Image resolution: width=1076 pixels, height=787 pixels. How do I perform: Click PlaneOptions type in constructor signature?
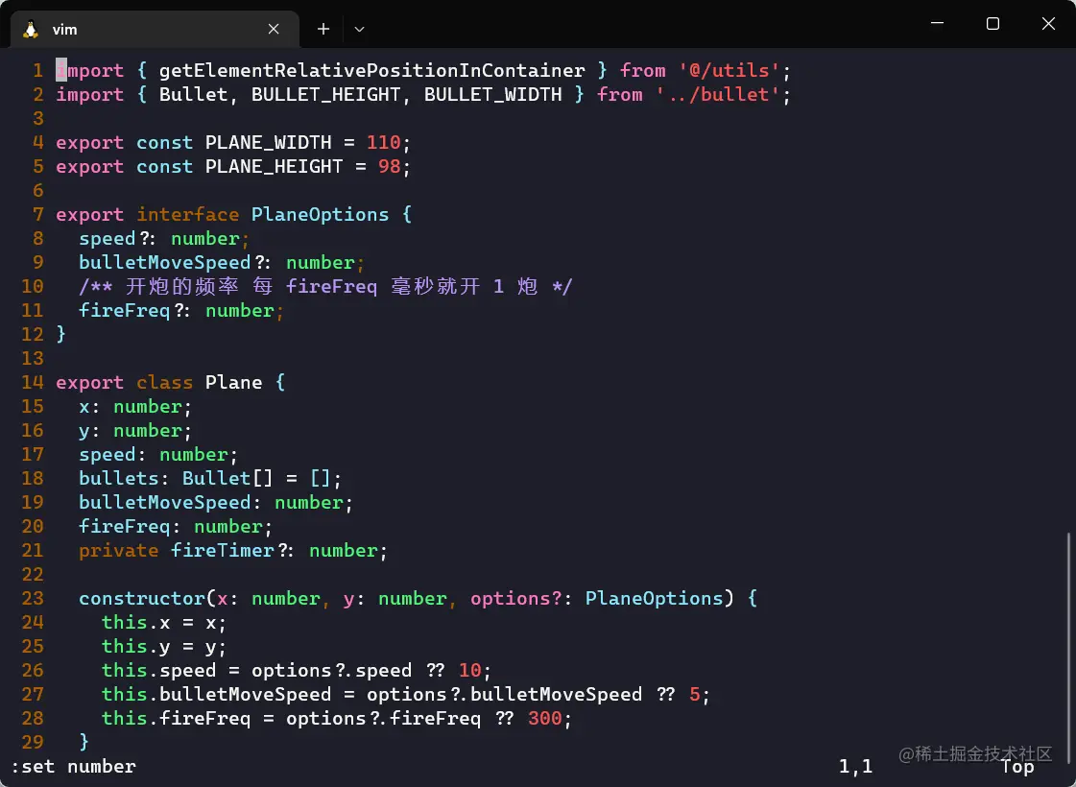point(654,598)
